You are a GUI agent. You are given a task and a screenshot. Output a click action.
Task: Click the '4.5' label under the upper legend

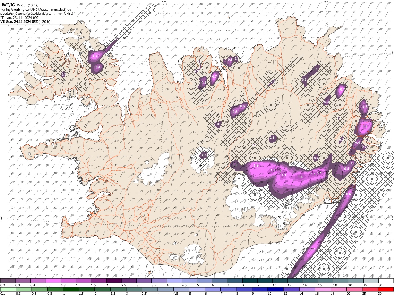click(x=184, y=285)
